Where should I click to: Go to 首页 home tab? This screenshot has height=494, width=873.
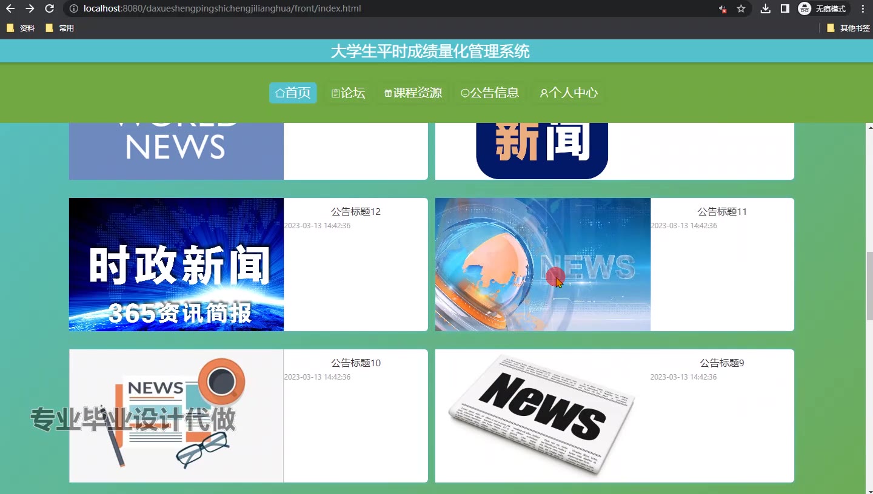(293, 93)
